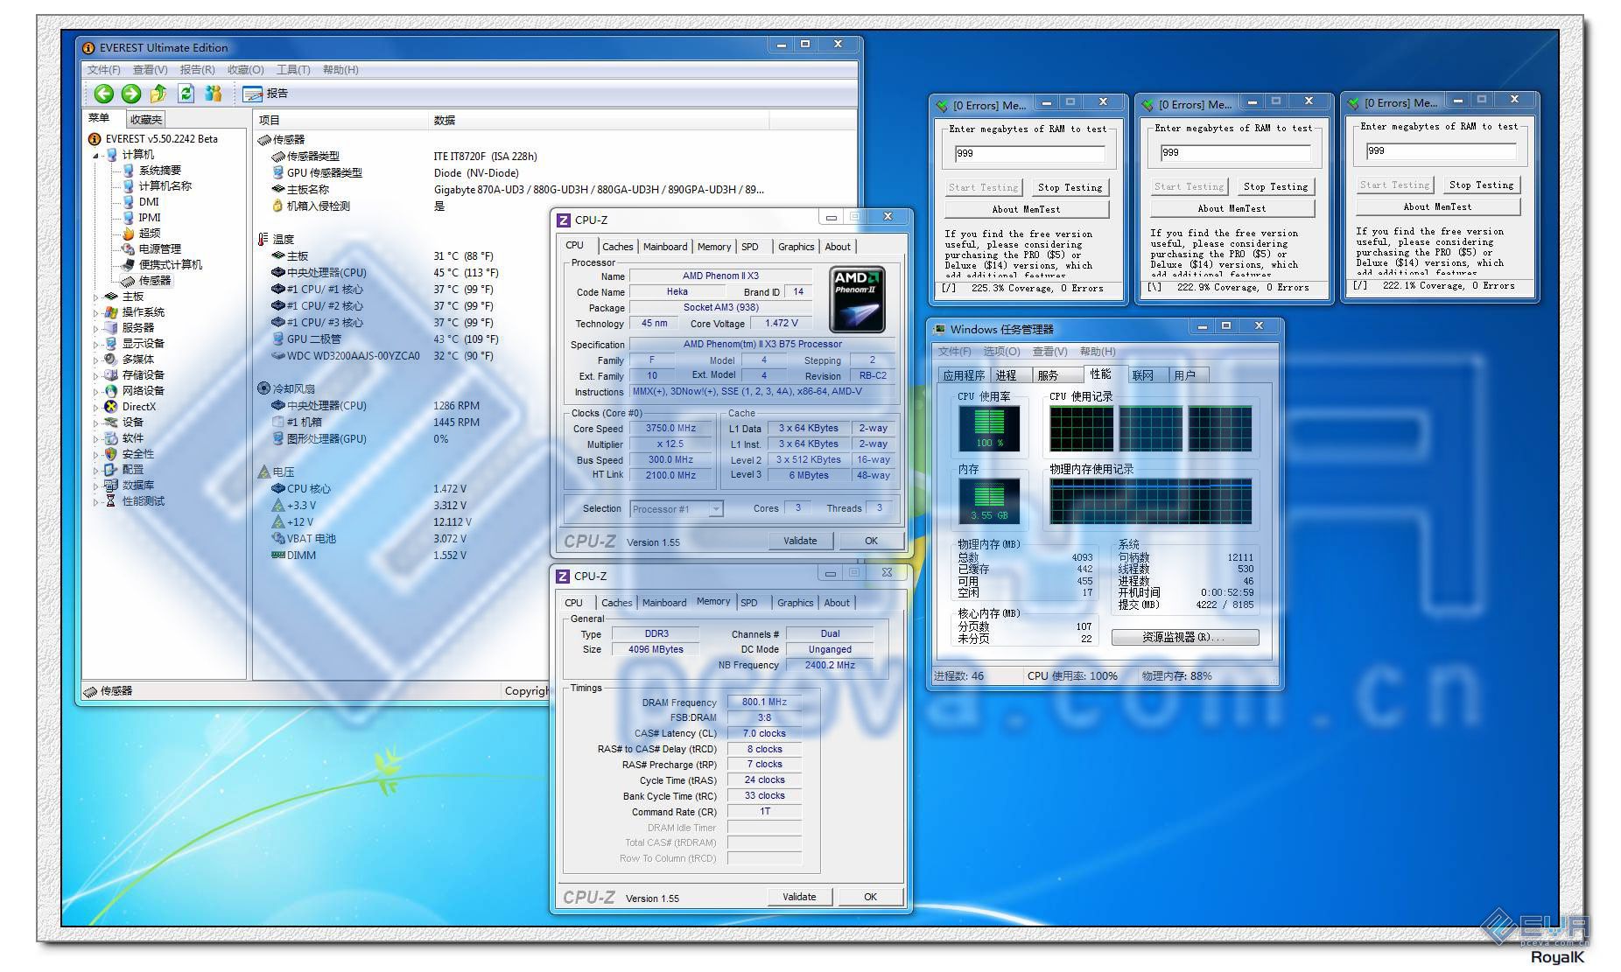Switch to SPD tab in lower CPU-Z
The width and height of the screenshot is (1621, 972).
pyautogui.click(x=749, y=603)
